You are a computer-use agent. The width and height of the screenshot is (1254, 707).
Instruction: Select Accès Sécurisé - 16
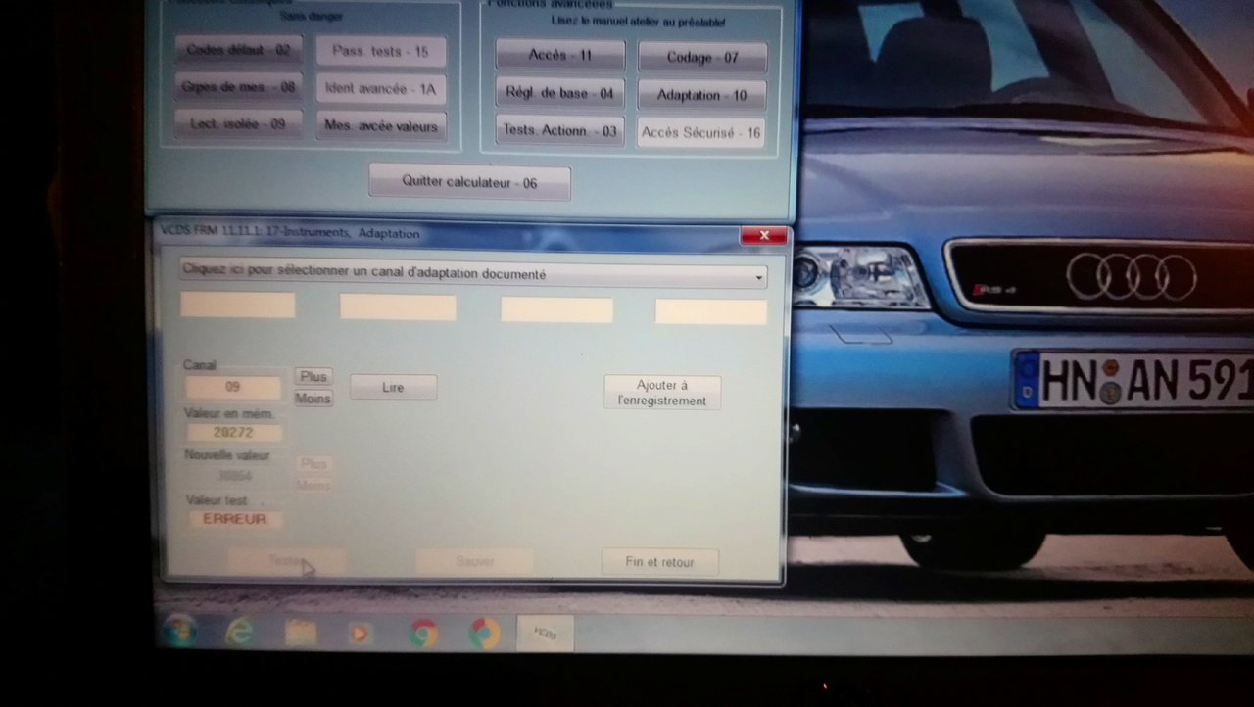coord(700,133)
